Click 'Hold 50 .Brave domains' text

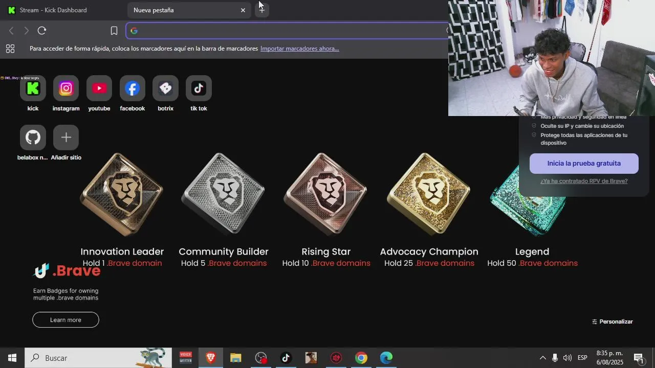click(x=532, y=263)
